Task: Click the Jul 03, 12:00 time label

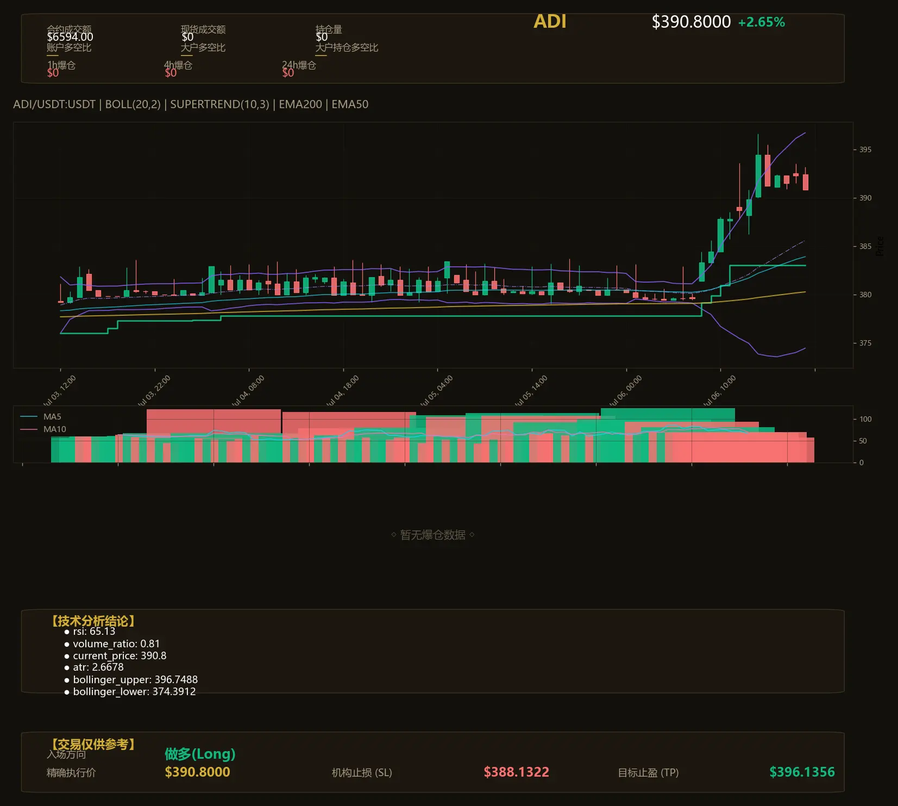Action: tap(60, 391)
